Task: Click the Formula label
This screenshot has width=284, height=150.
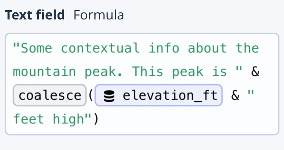Action: (x=99, y=15)
